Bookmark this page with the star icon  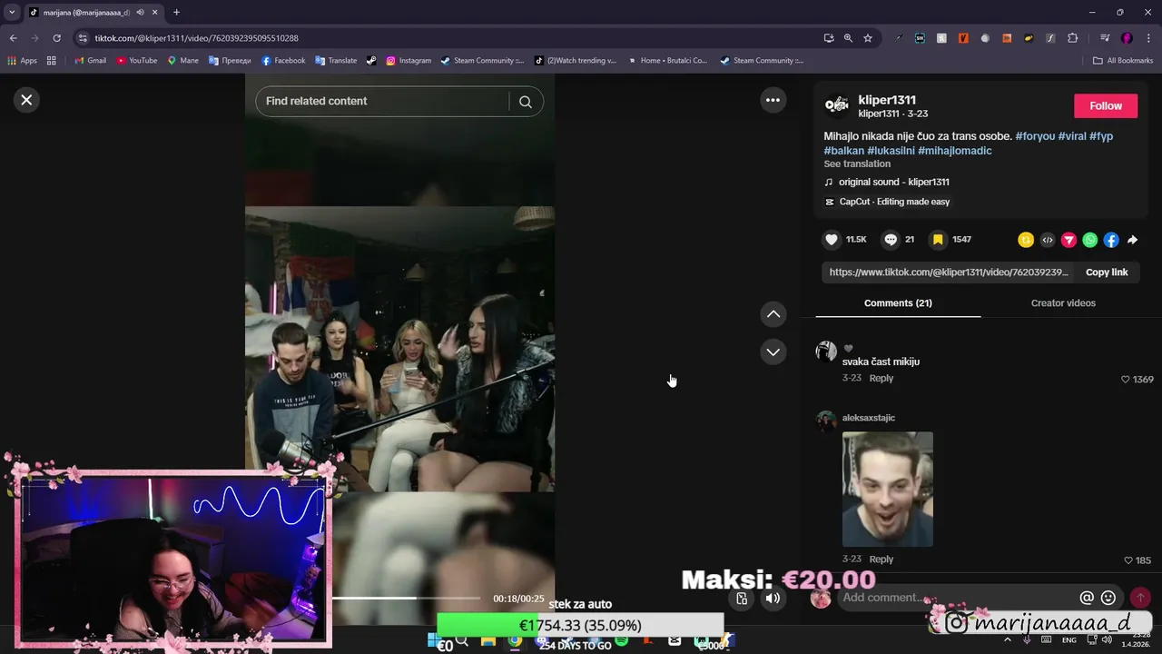click(x=868, y=38)
